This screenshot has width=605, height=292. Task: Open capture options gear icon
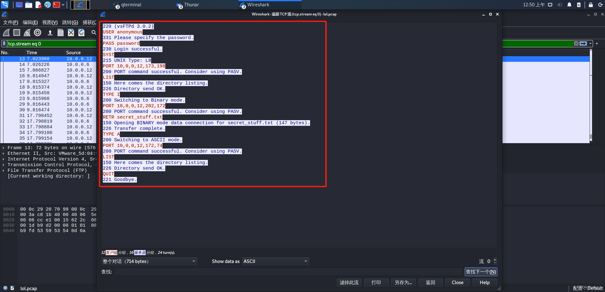click(x=38, y=32)
